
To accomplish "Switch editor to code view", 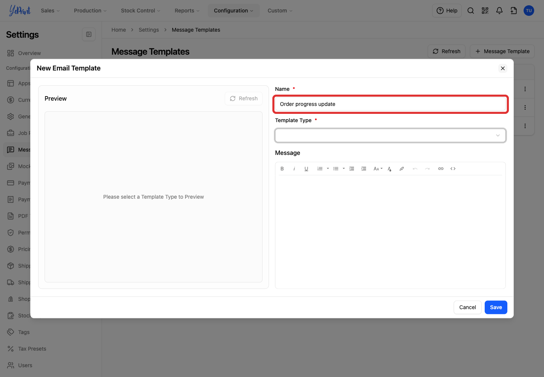I will (x=453, y=169).
